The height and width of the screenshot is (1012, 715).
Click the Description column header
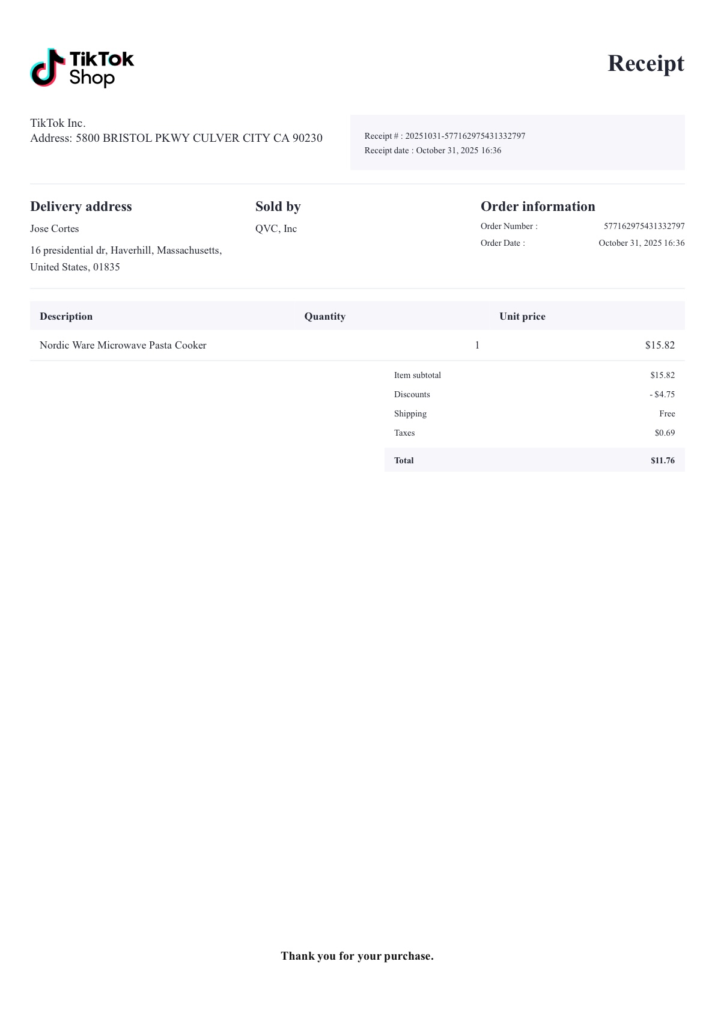[66, 317]
